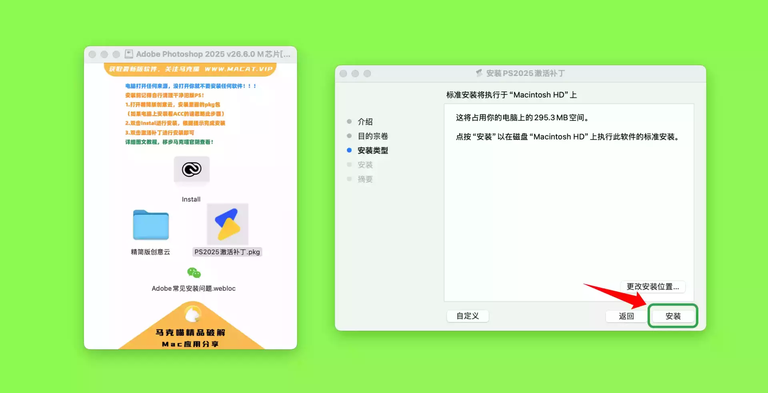
Task: Click the 自定义 button
Action: pyautogui.click(x=468, y=316)
